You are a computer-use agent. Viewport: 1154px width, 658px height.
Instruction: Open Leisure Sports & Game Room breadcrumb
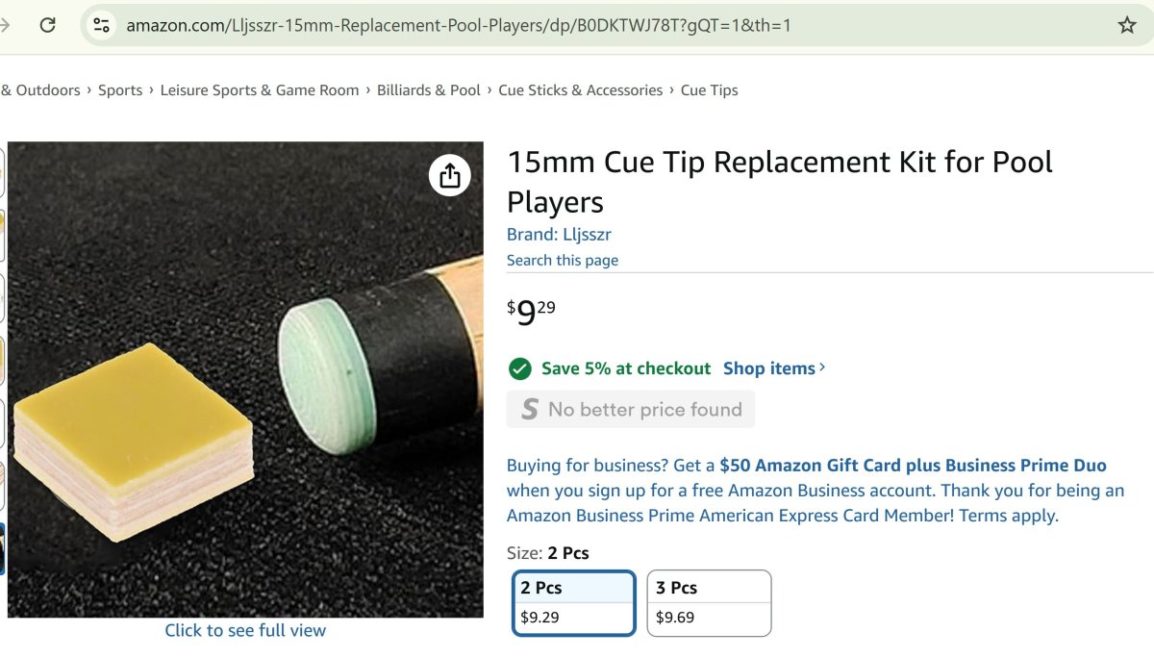point(259,90)
